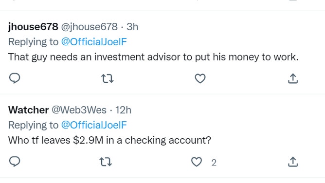The image size is (325, 183).
Task: View the like count 2 on Watcher's tweet
Action: 214,163
